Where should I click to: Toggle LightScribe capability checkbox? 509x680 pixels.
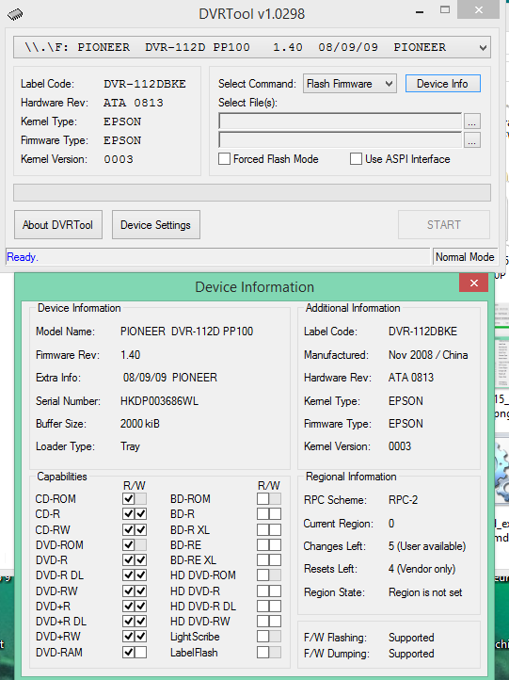(x=262, y=637)
